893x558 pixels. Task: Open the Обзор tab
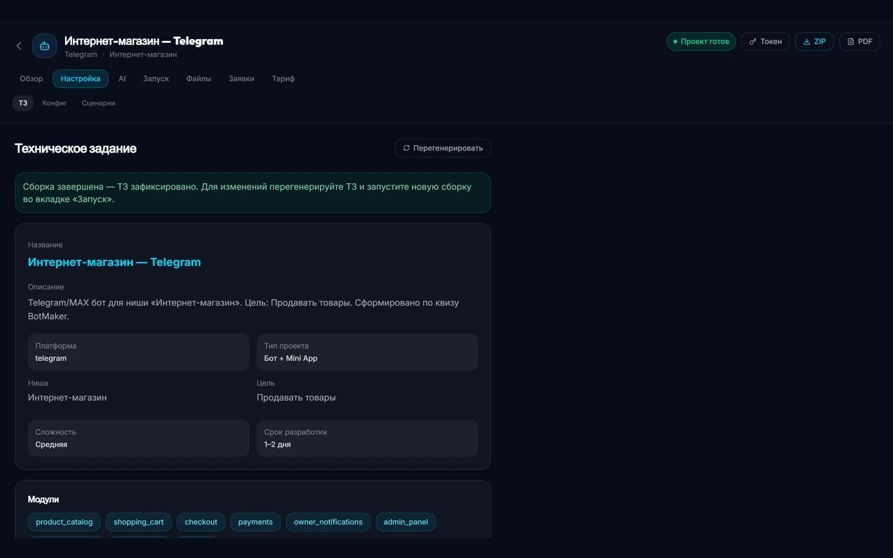(x=31, y=79)
